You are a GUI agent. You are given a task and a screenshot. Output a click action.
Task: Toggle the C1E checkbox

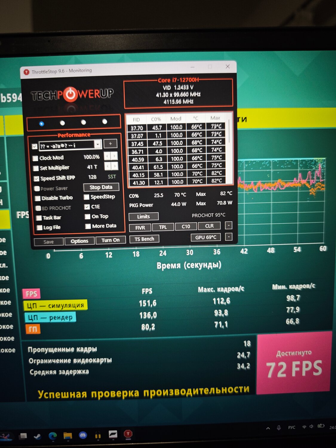point(87,207)
